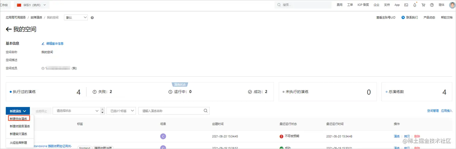Open the Cloud Shell terminal icon
The width and height of the screenshot is (456, 149).
click(x=406, y=5)
